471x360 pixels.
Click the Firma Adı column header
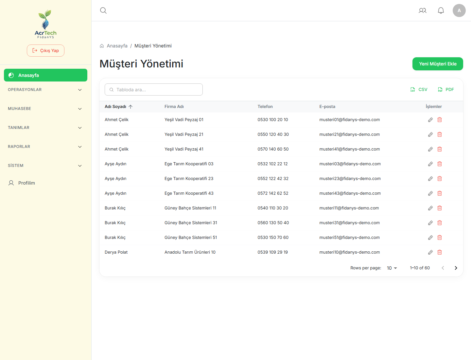[174, 107]
